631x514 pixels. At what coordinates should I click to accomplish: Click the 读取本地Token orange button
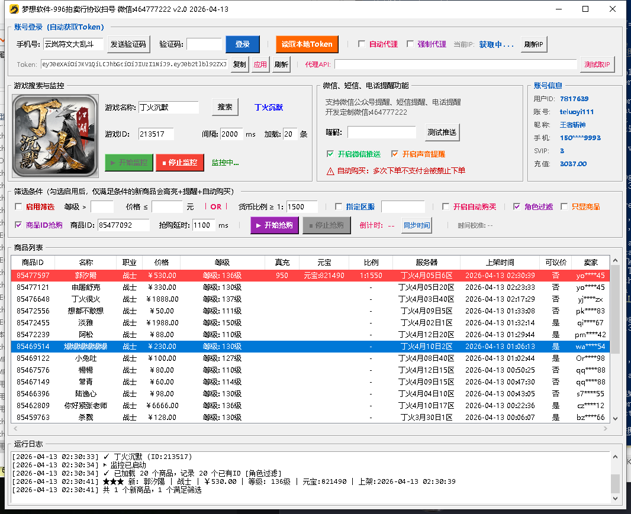(307, 44)
